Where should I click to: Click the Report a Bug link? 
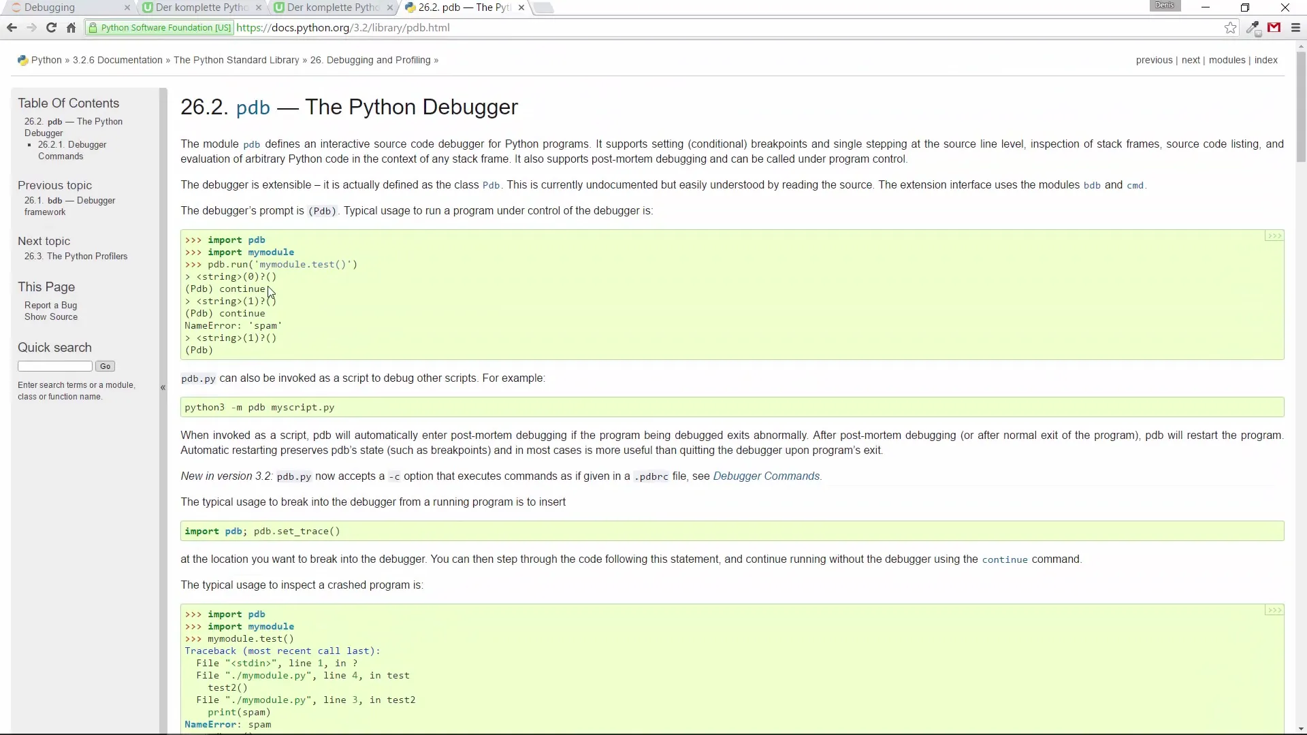point(50,306)
